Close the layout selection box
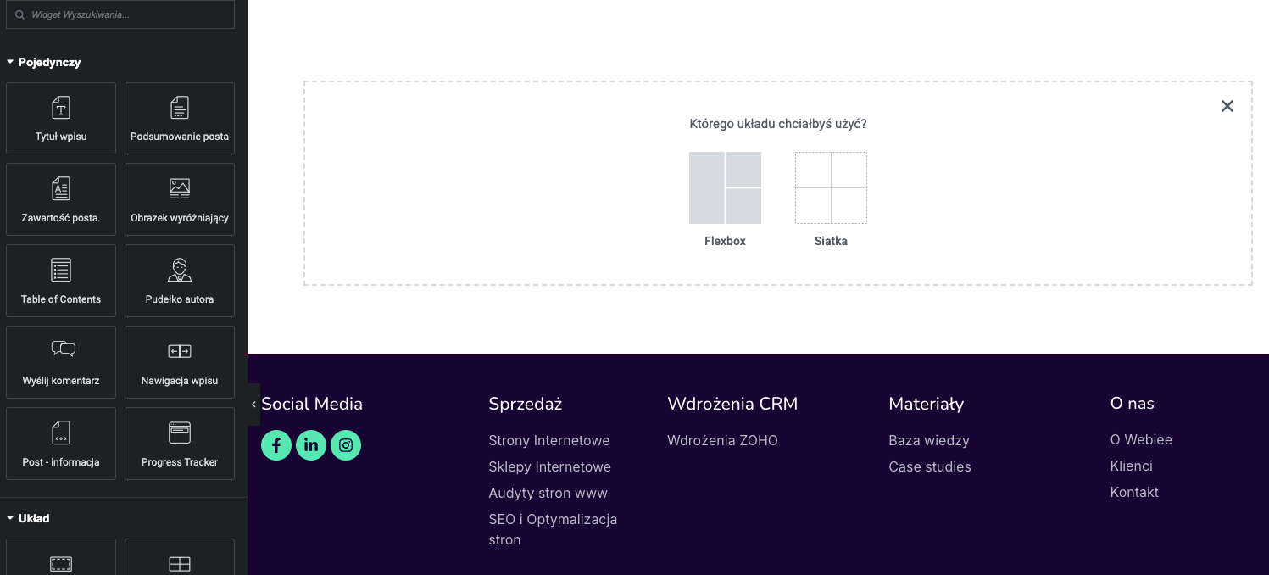This screenshot has height=575, width=1269. point(1227,106)
